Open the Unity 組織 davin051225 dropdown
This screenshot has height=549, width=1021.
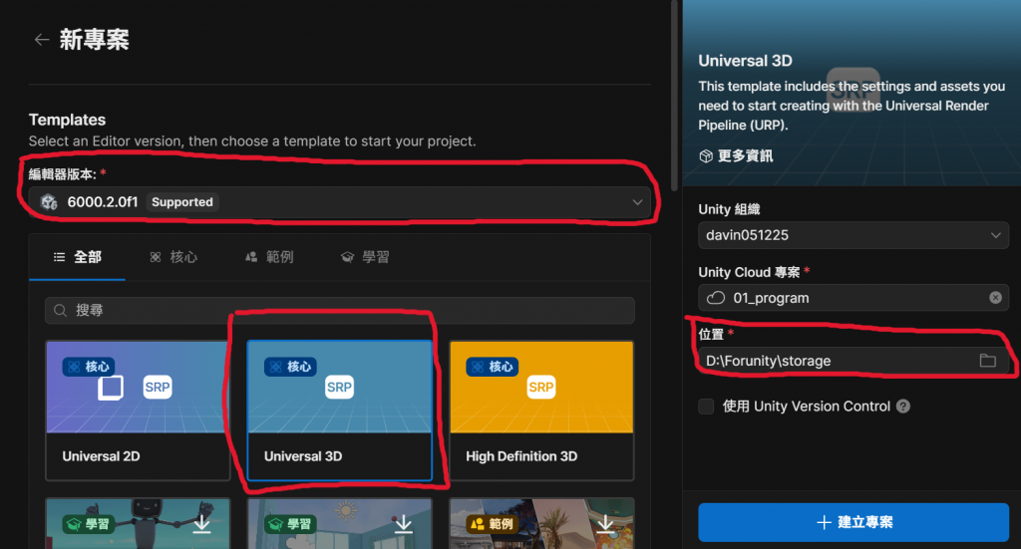(x=853, y=235)
